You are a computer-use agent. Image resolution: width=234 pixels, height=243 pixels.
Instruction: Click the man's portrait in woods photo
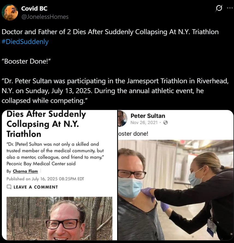(x=60, y=218)
